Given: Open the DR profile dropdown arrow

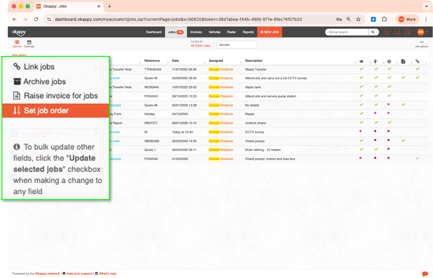Looking at the screenshot, I should tap(427, 32).
